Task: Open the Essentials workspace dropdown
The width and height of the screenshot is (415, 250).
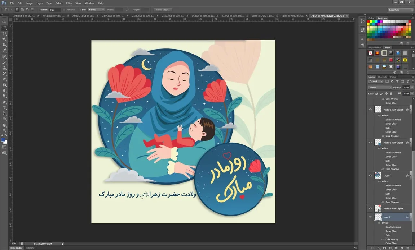Action: click(x=401, y=10)
